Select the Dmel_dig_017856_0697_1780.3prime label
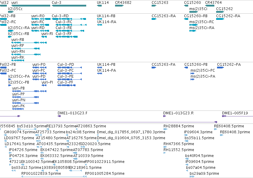 (x=131, y=132)
